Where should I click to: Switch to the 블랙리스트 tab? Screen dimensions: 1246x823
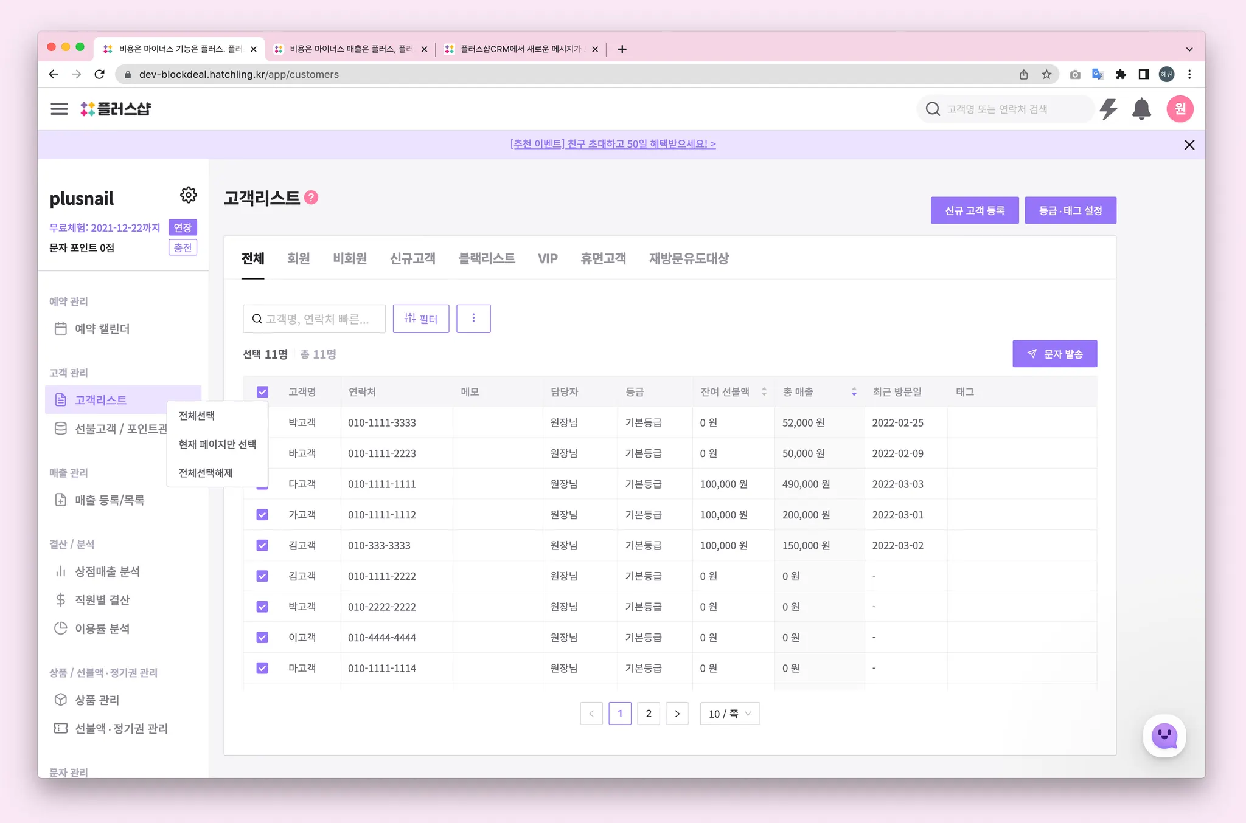(486, 258)
